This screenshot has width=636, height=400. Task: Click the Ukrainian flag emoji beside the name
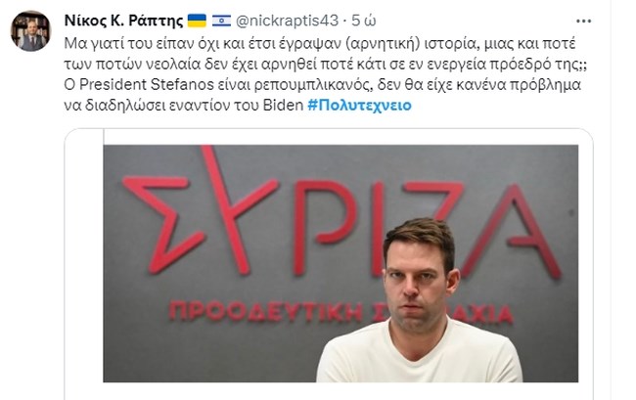tap(197, 21)
